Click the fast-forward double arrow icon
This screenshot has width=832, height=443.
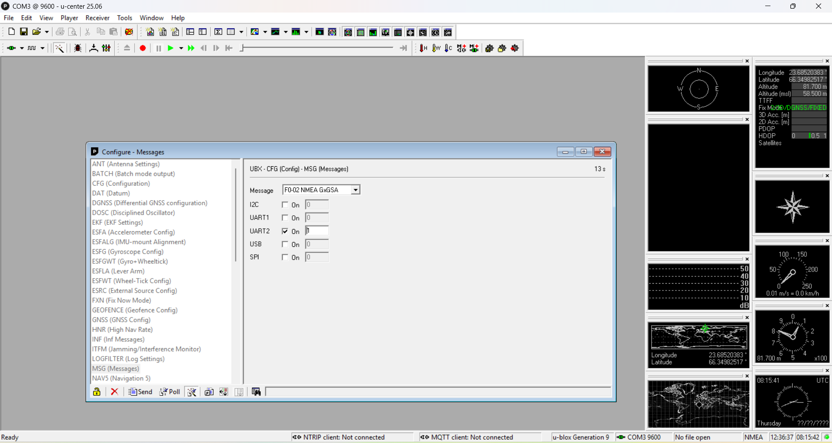191,48
